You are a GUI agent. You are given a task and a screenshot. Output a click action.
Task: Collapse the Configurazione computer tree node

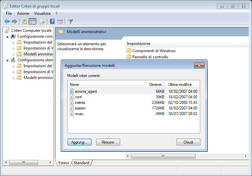(x=8, y=36)
